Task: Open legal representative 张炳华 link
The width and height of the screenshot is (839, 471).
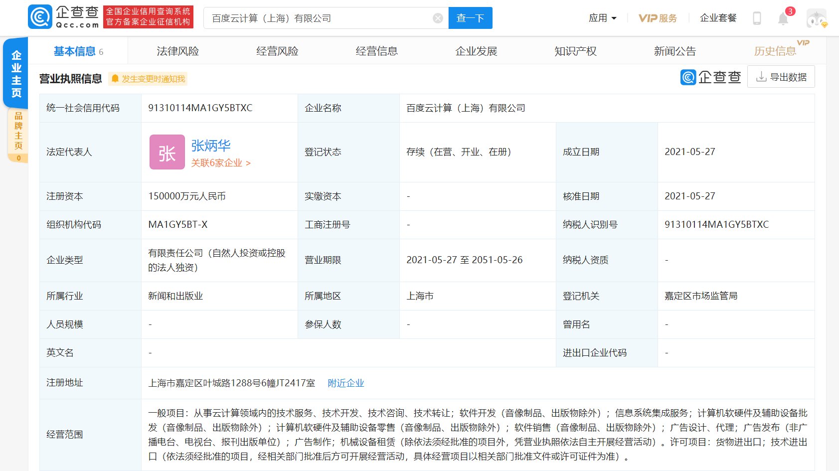Action: click(x=211, y=146)
